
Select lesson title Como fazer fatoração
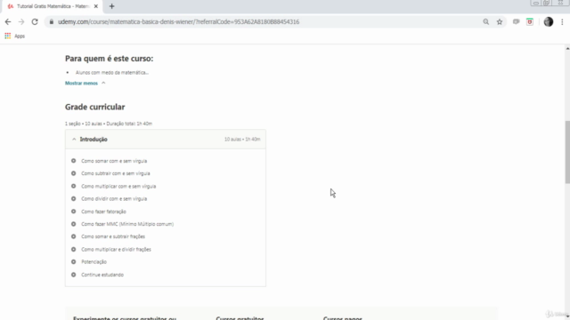coord(103,212)
